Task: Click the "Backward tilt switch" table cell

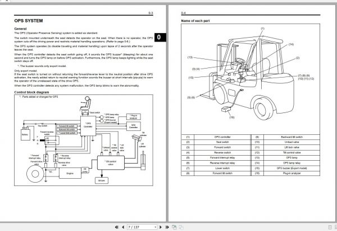Action: [292, 137]
